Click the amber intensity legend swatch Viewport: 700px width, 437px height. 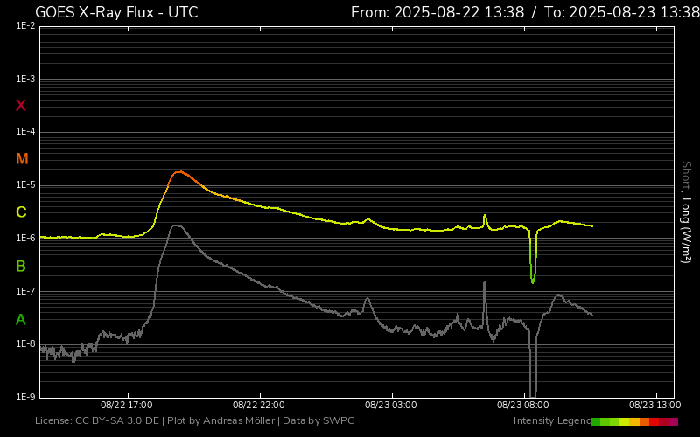[x=634, y=421]
